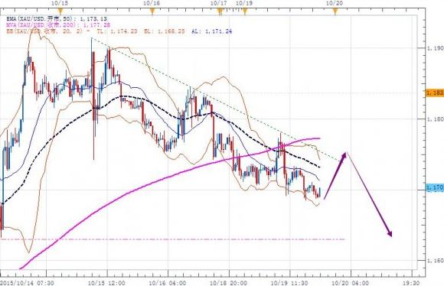Click the orange 1,183 price tag
Viewport: 444px width, 286px height.
[434, 93]
